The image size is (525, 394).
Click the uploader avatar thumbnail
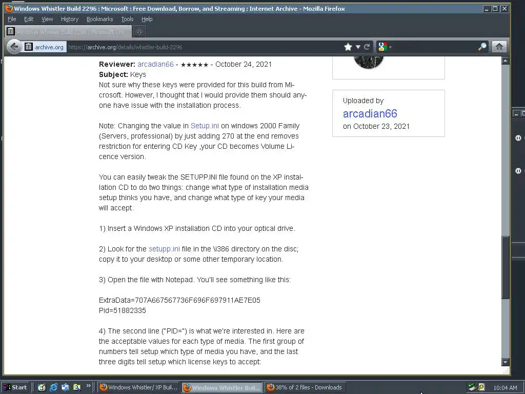tap(368, 62)
